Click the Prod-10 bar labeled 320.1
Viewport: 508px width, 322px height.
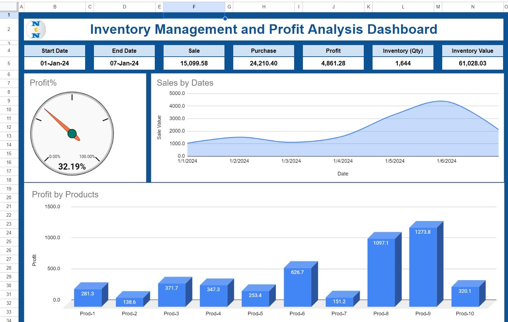(x=465, y=296)
